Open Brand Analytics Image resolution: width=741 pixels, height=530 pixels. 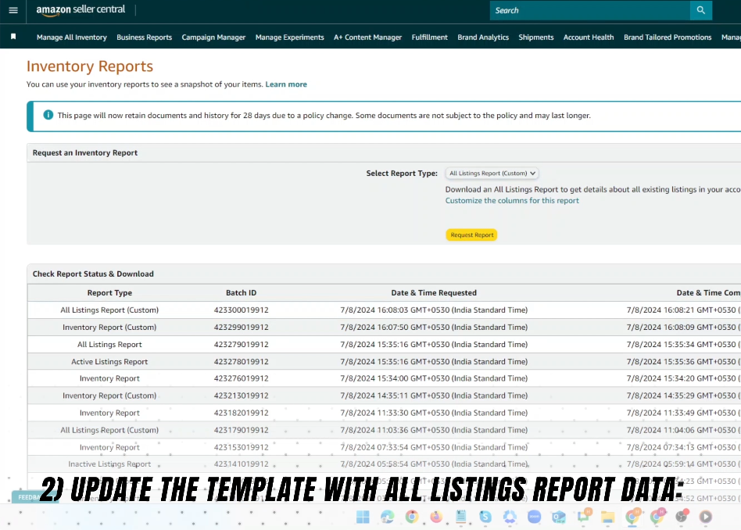pyautogui.click(x=483, y=37)
